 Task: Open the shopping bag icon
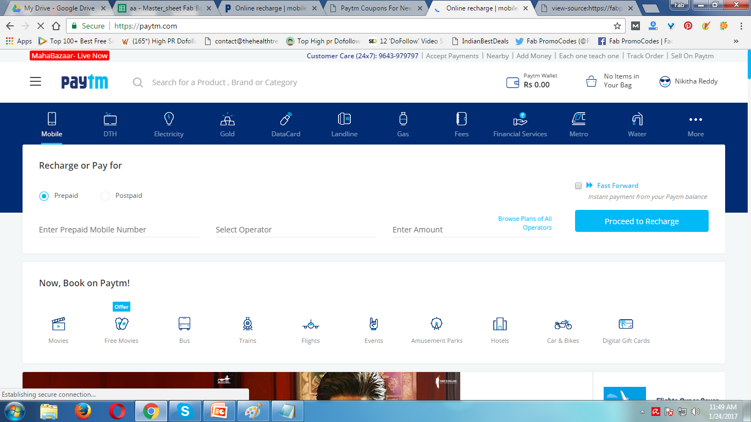tap(591, 82)
